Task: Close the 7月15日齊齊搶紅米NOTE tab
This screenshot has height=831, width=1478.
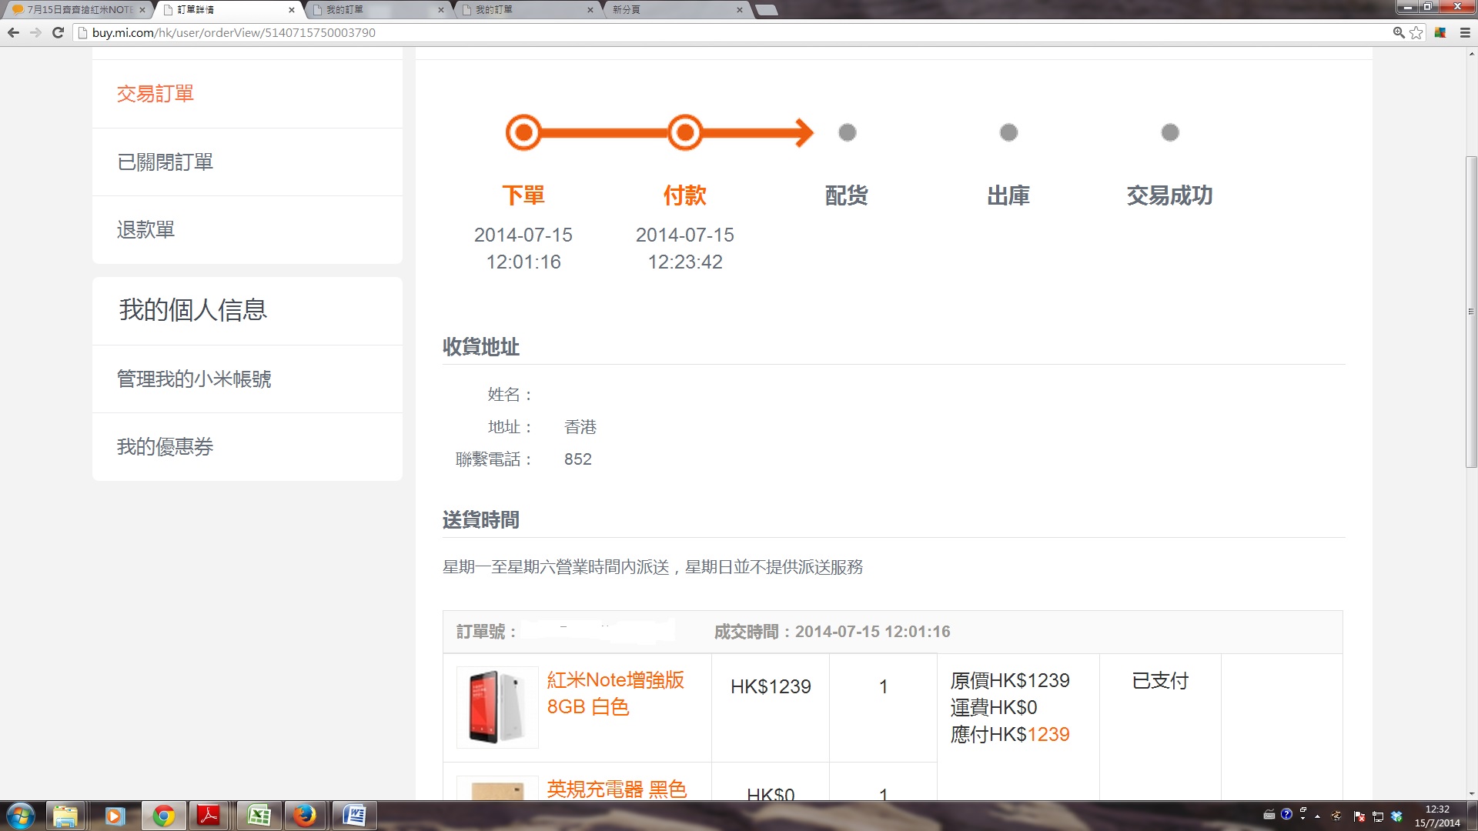Action: pyautogui.click(x=142, y=10)
